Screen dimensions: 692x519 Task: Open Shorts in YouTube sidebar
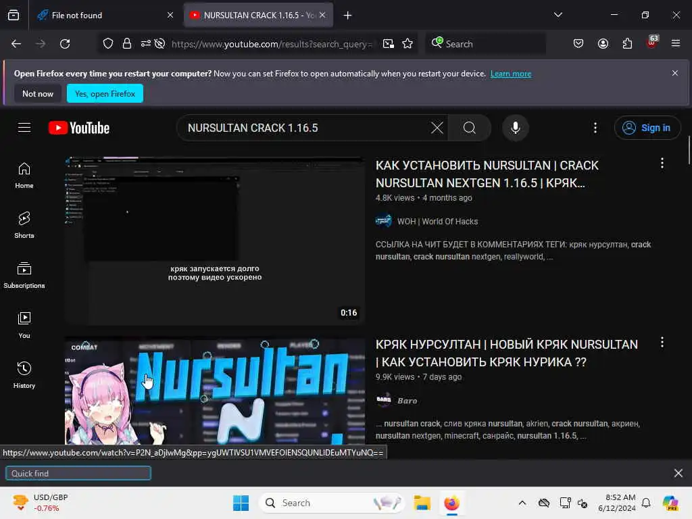(24, 226)
